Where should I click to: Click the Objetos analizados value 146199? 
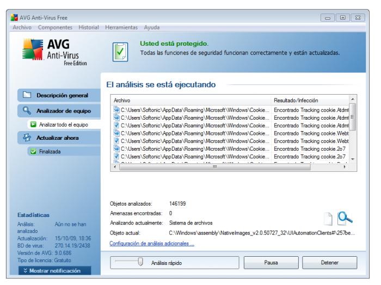pyautogui.click(x=177, y=203)
